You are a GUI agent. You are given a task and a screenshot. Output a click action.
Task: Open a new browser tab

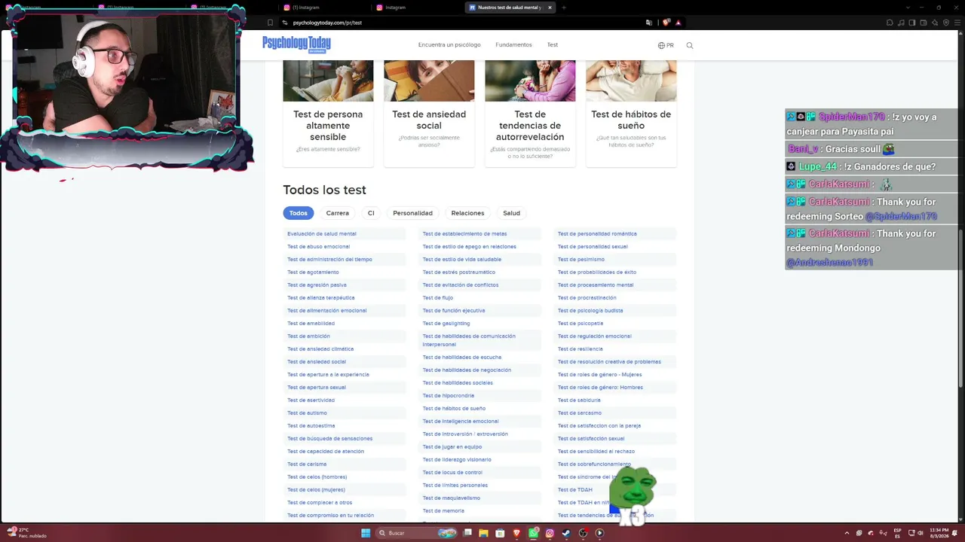point(563,8)
